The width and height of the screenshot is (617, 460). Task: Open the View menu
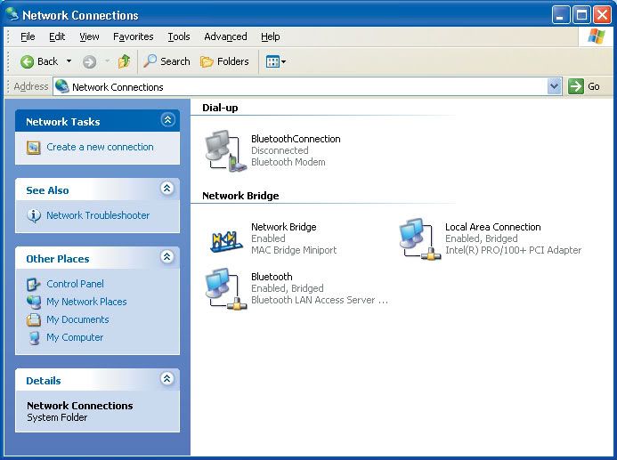pos(89,36)
